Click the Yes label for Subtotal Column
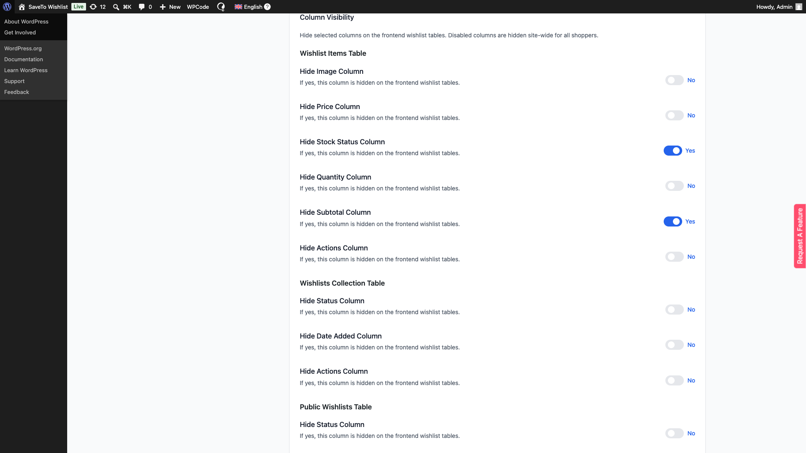 click(x=690, y=221)
